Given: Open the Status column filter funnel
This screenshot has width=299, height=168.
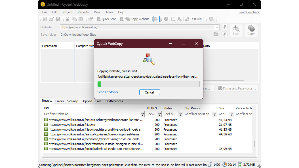Looking at the screenshot, I should click(181, 114).
